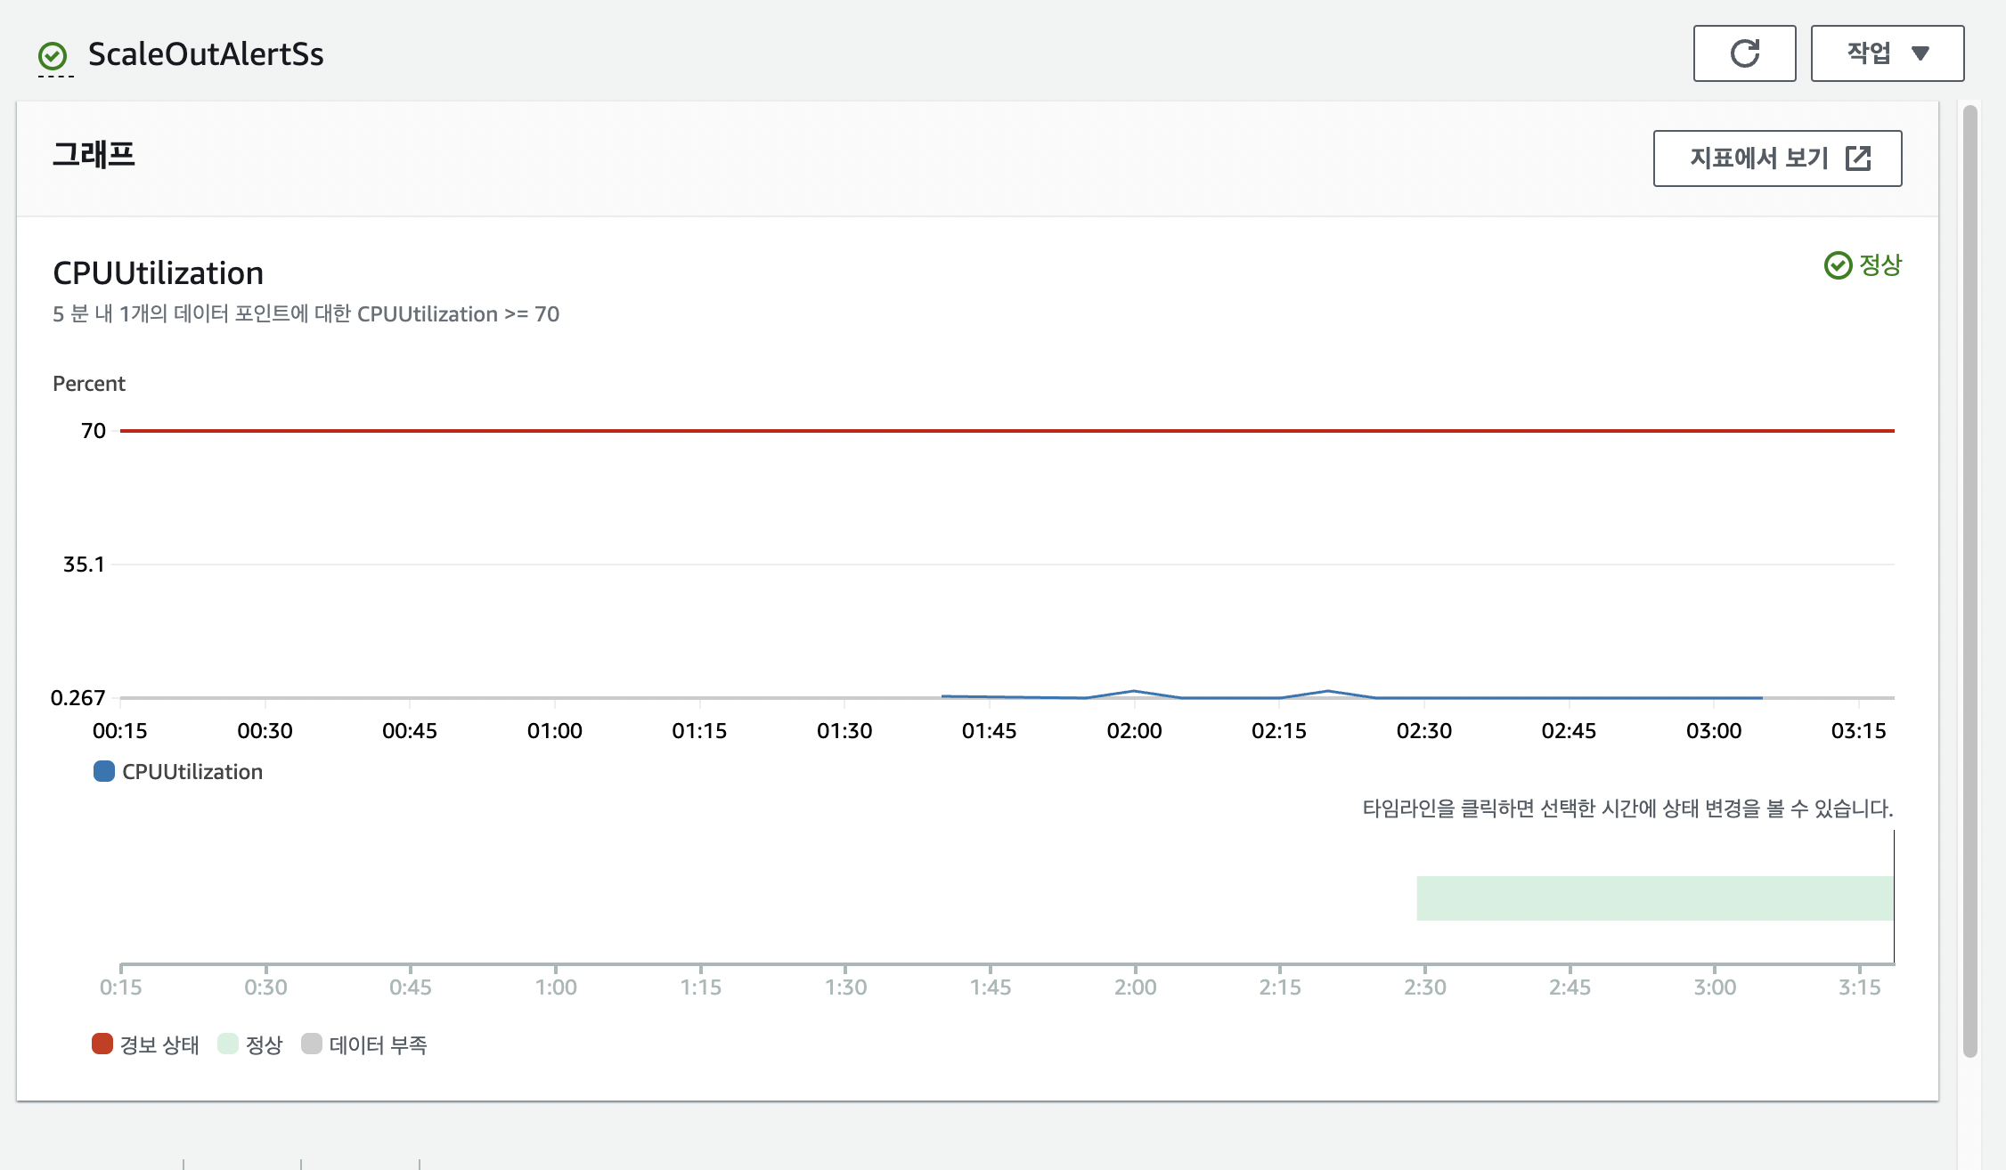The width and height of the screenshot is (2006, 1170).
Task: Click the 정상 status label above the chart
Action: (x=1863, y=264)
